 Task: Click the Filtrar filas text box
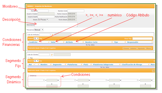click(142, 38)
